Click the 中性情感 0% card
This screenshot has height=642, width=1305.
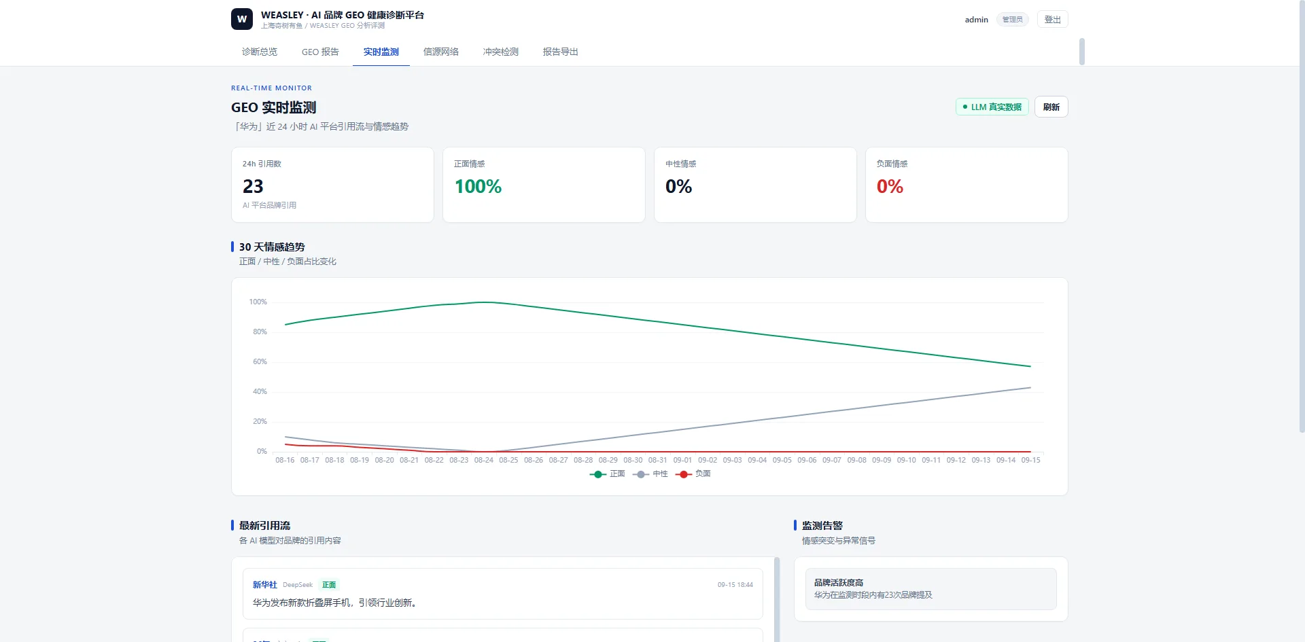755,185
